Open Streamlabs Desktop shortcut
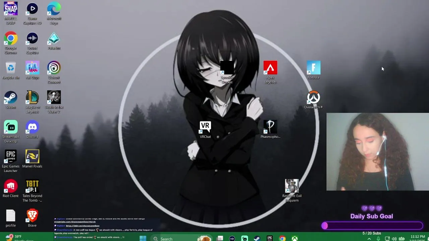 tap(11, 131)
